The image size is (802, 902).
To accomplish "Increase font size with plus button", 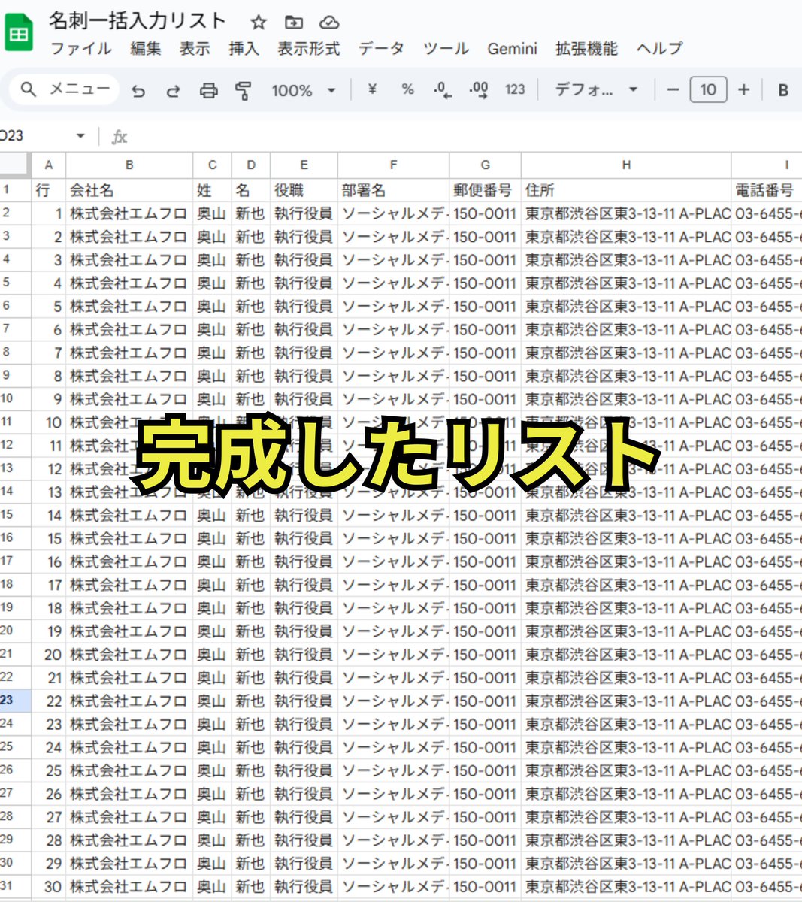I will pyautogui.click(x=744, y=89).
